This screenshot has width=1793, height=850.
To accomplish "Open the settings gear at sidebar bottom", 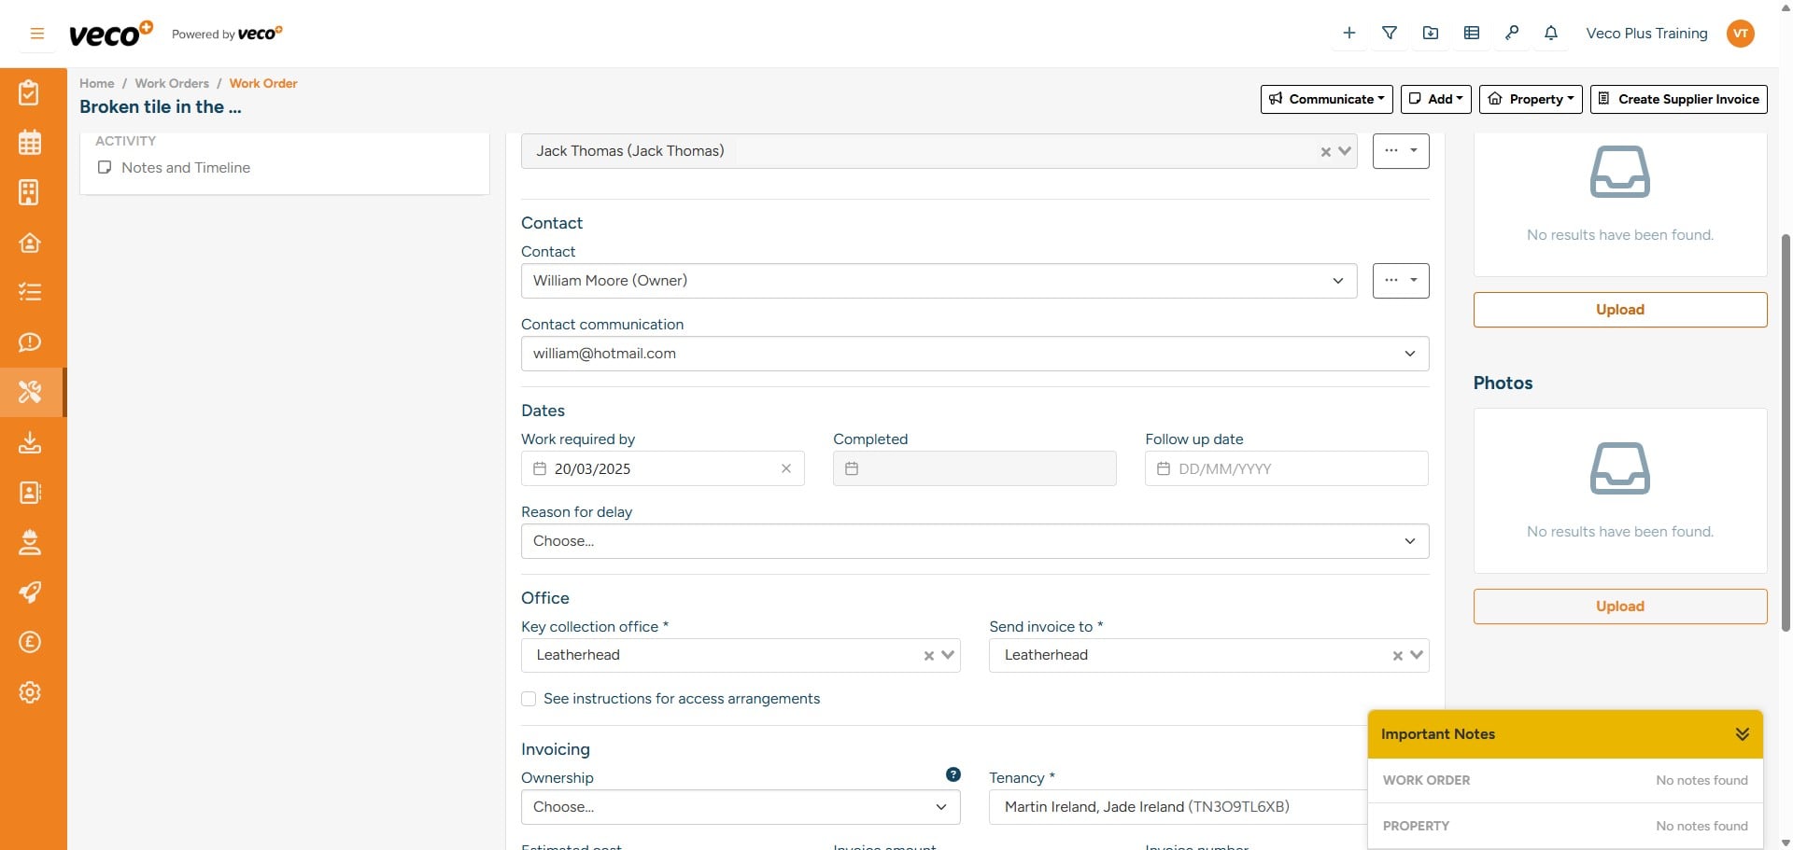I will tap(30, 692).
